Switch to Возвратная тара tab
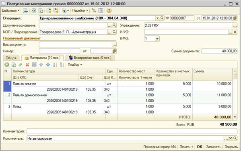This screenshot has height=151, width=241. [x=90, y=58]
